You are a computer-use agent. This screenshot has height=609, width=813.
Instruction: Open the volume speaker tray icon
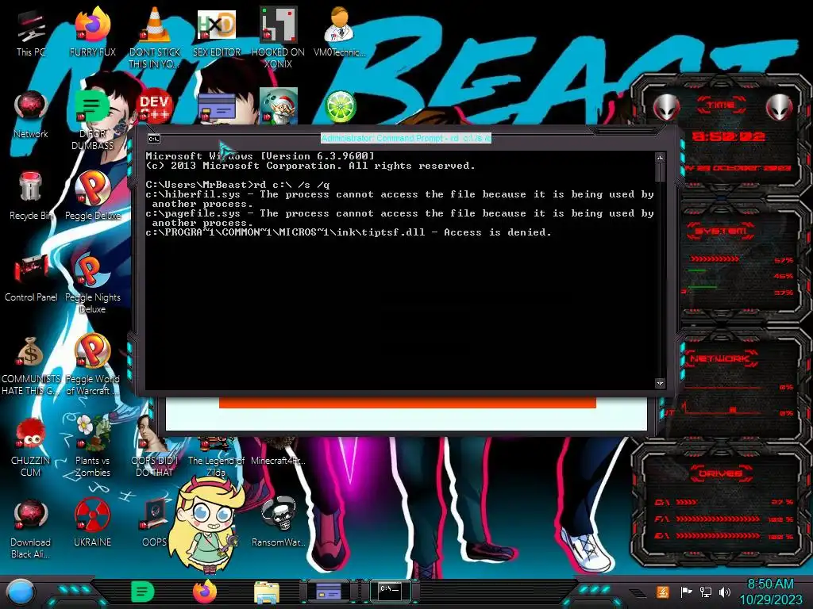tap(725, 592)
